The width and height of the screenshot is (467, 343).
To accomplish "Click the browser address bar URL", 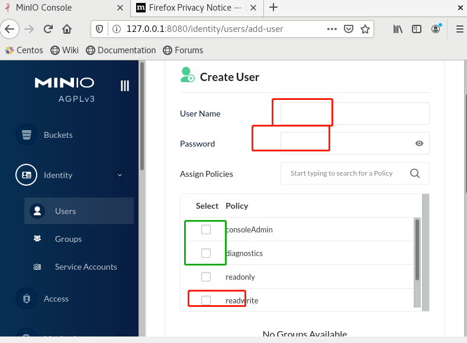I will (x=205, y=29).
